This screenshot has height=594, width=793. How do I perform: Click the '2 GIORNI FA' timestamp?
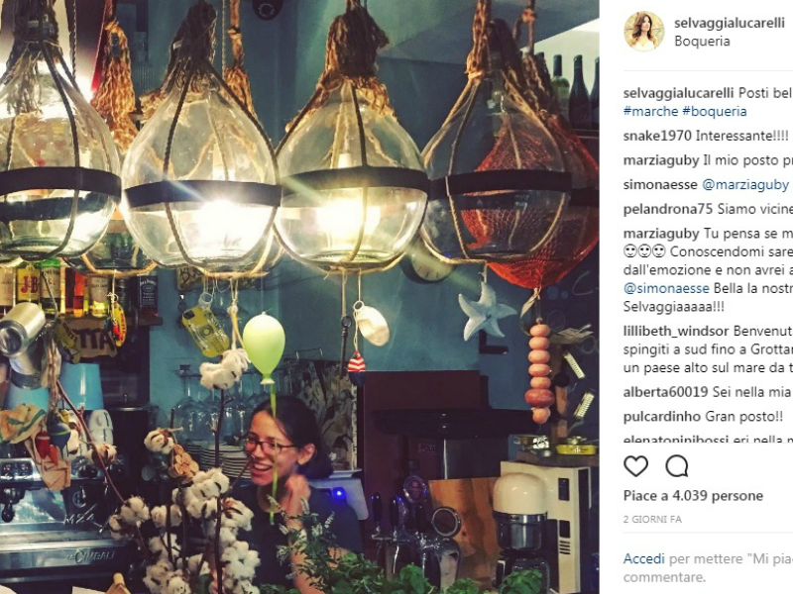tap(652, 519)
